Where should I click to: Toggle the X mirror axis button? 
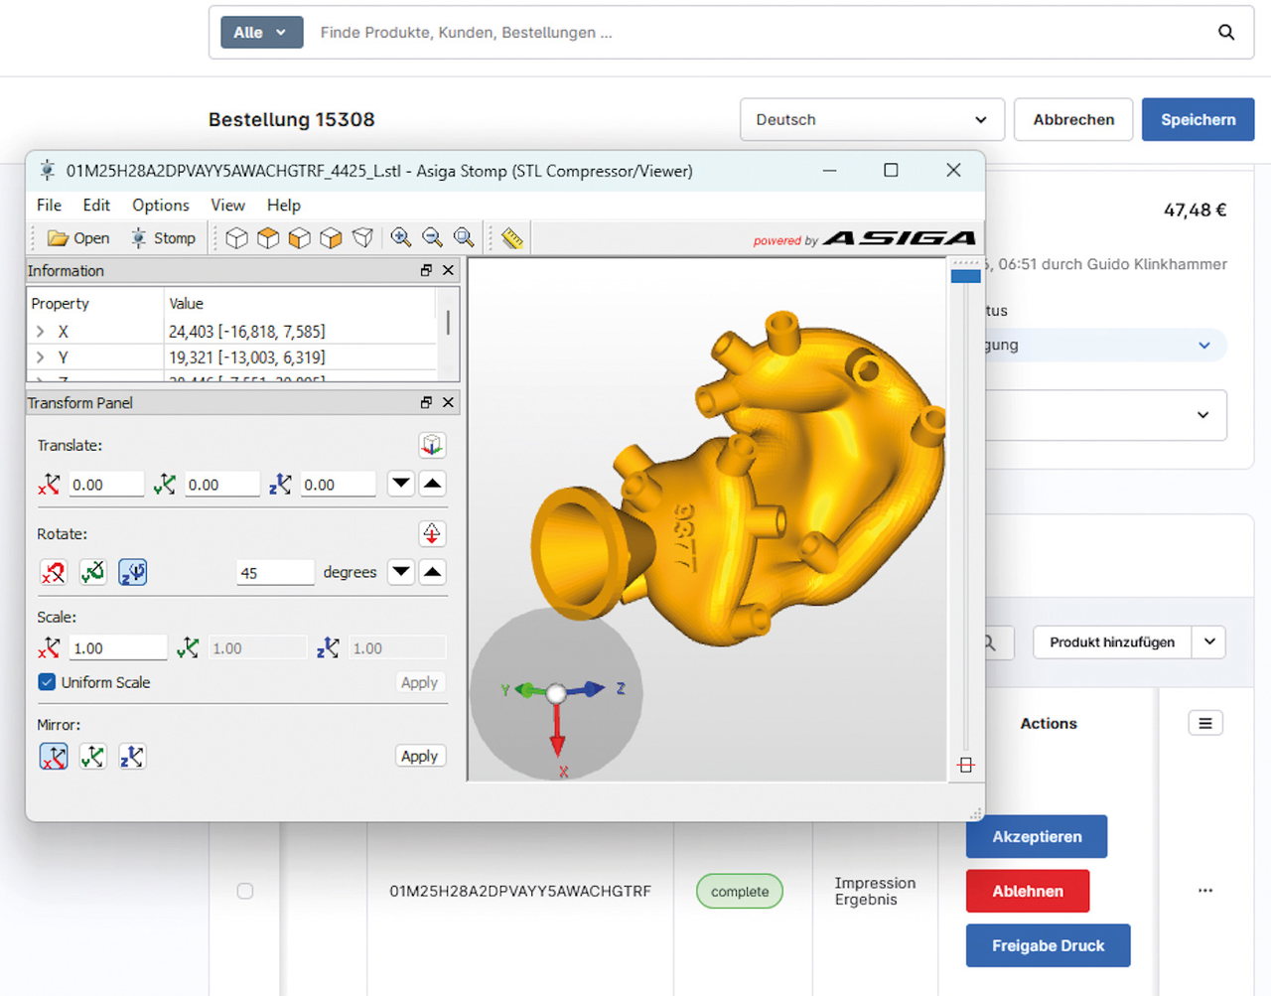(x=54, y=757)
